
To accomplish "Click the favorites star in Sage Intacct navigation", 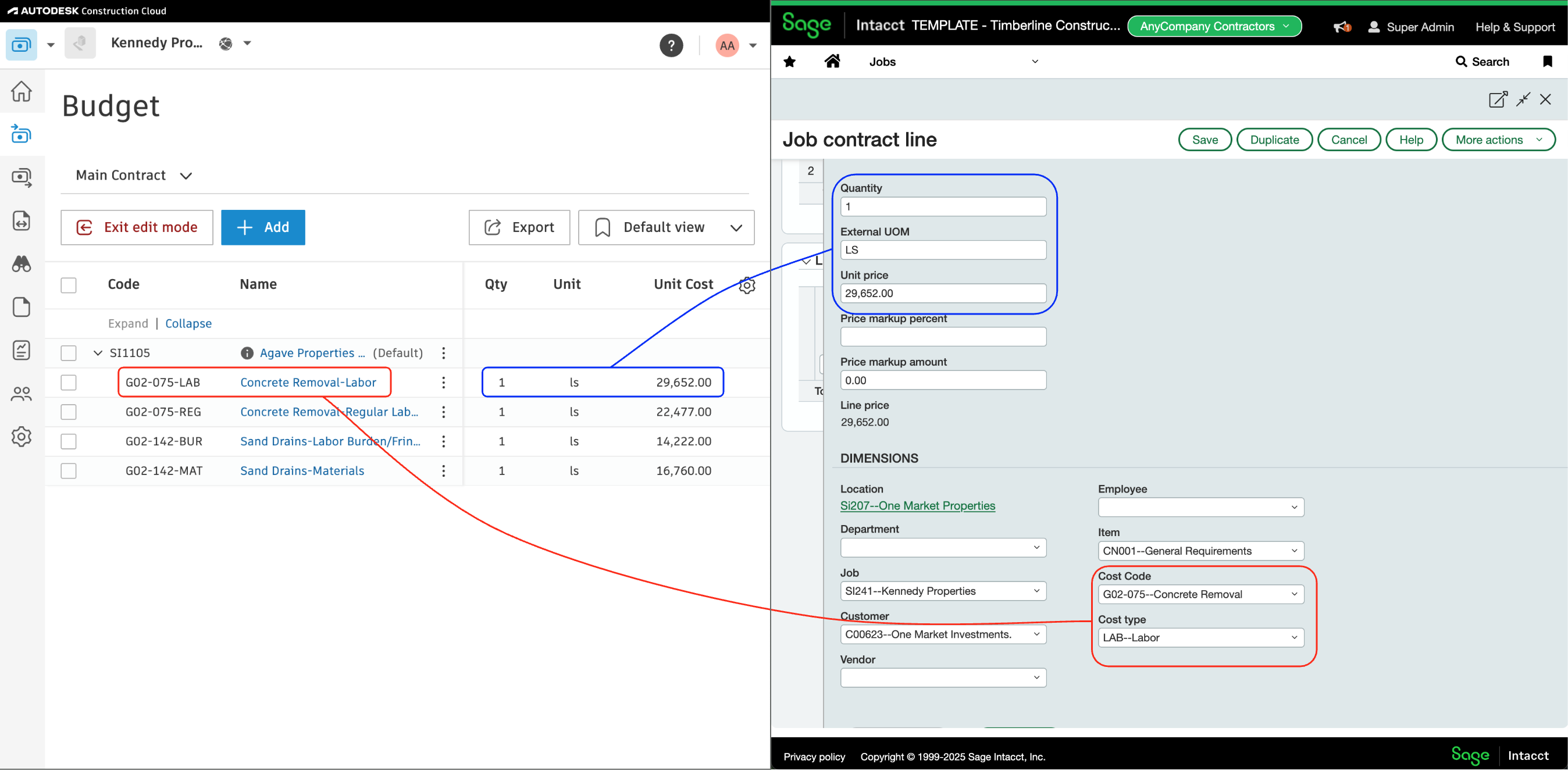I will 789,62.
